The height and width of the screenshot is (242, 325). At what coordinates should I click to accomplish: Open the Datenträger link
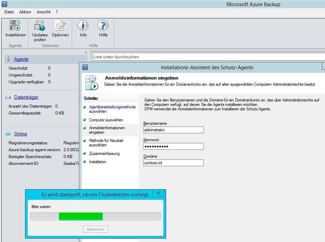pyautogui.click(x=26, y=97)
